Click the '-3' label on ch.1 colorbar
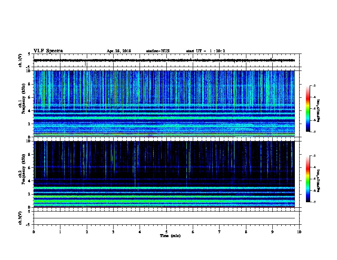The width and height of the screenshot is (337, 260). 314,86
